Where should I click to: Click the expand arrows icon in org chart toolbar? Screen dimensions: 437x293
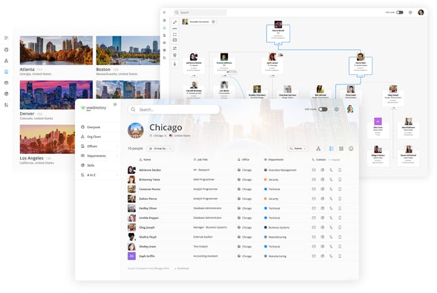coord(175,22)
